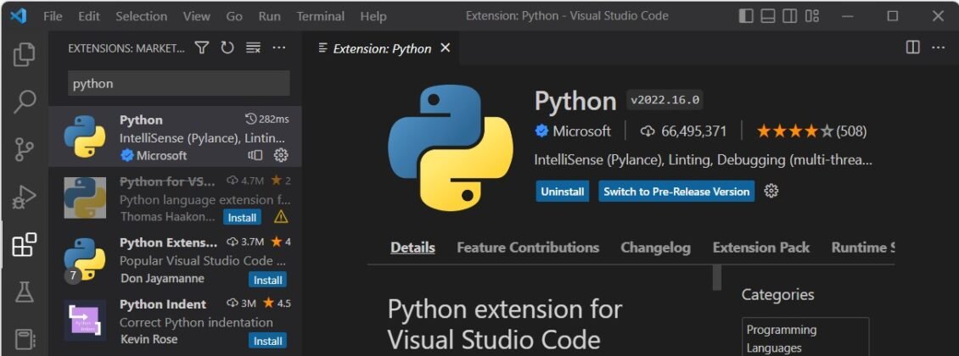959x356 pixels.
Task: Install the Python Indent extension
Action: (x=267, y=341)
